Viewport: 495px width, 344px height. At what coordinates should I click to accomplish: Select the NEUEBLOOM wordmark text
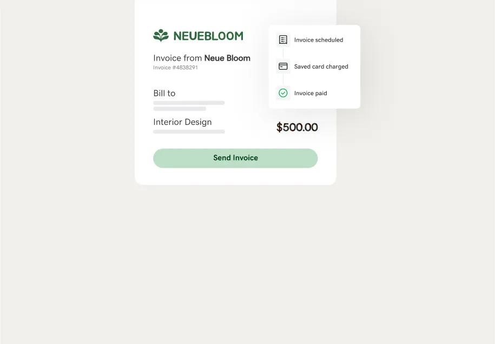pyautogui.click(x=208, y=36)
